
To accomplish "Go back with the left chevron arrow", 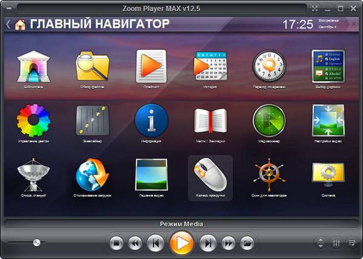I will pos(8,24).
